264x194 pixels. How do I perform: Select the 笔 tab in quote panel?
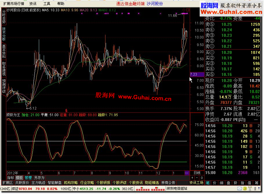coord(207,183)
